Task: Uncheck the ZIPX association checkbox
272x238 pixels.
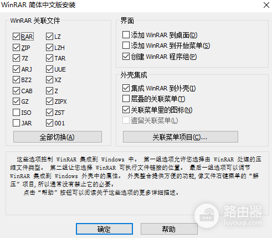Action: (x=49, y=102)
